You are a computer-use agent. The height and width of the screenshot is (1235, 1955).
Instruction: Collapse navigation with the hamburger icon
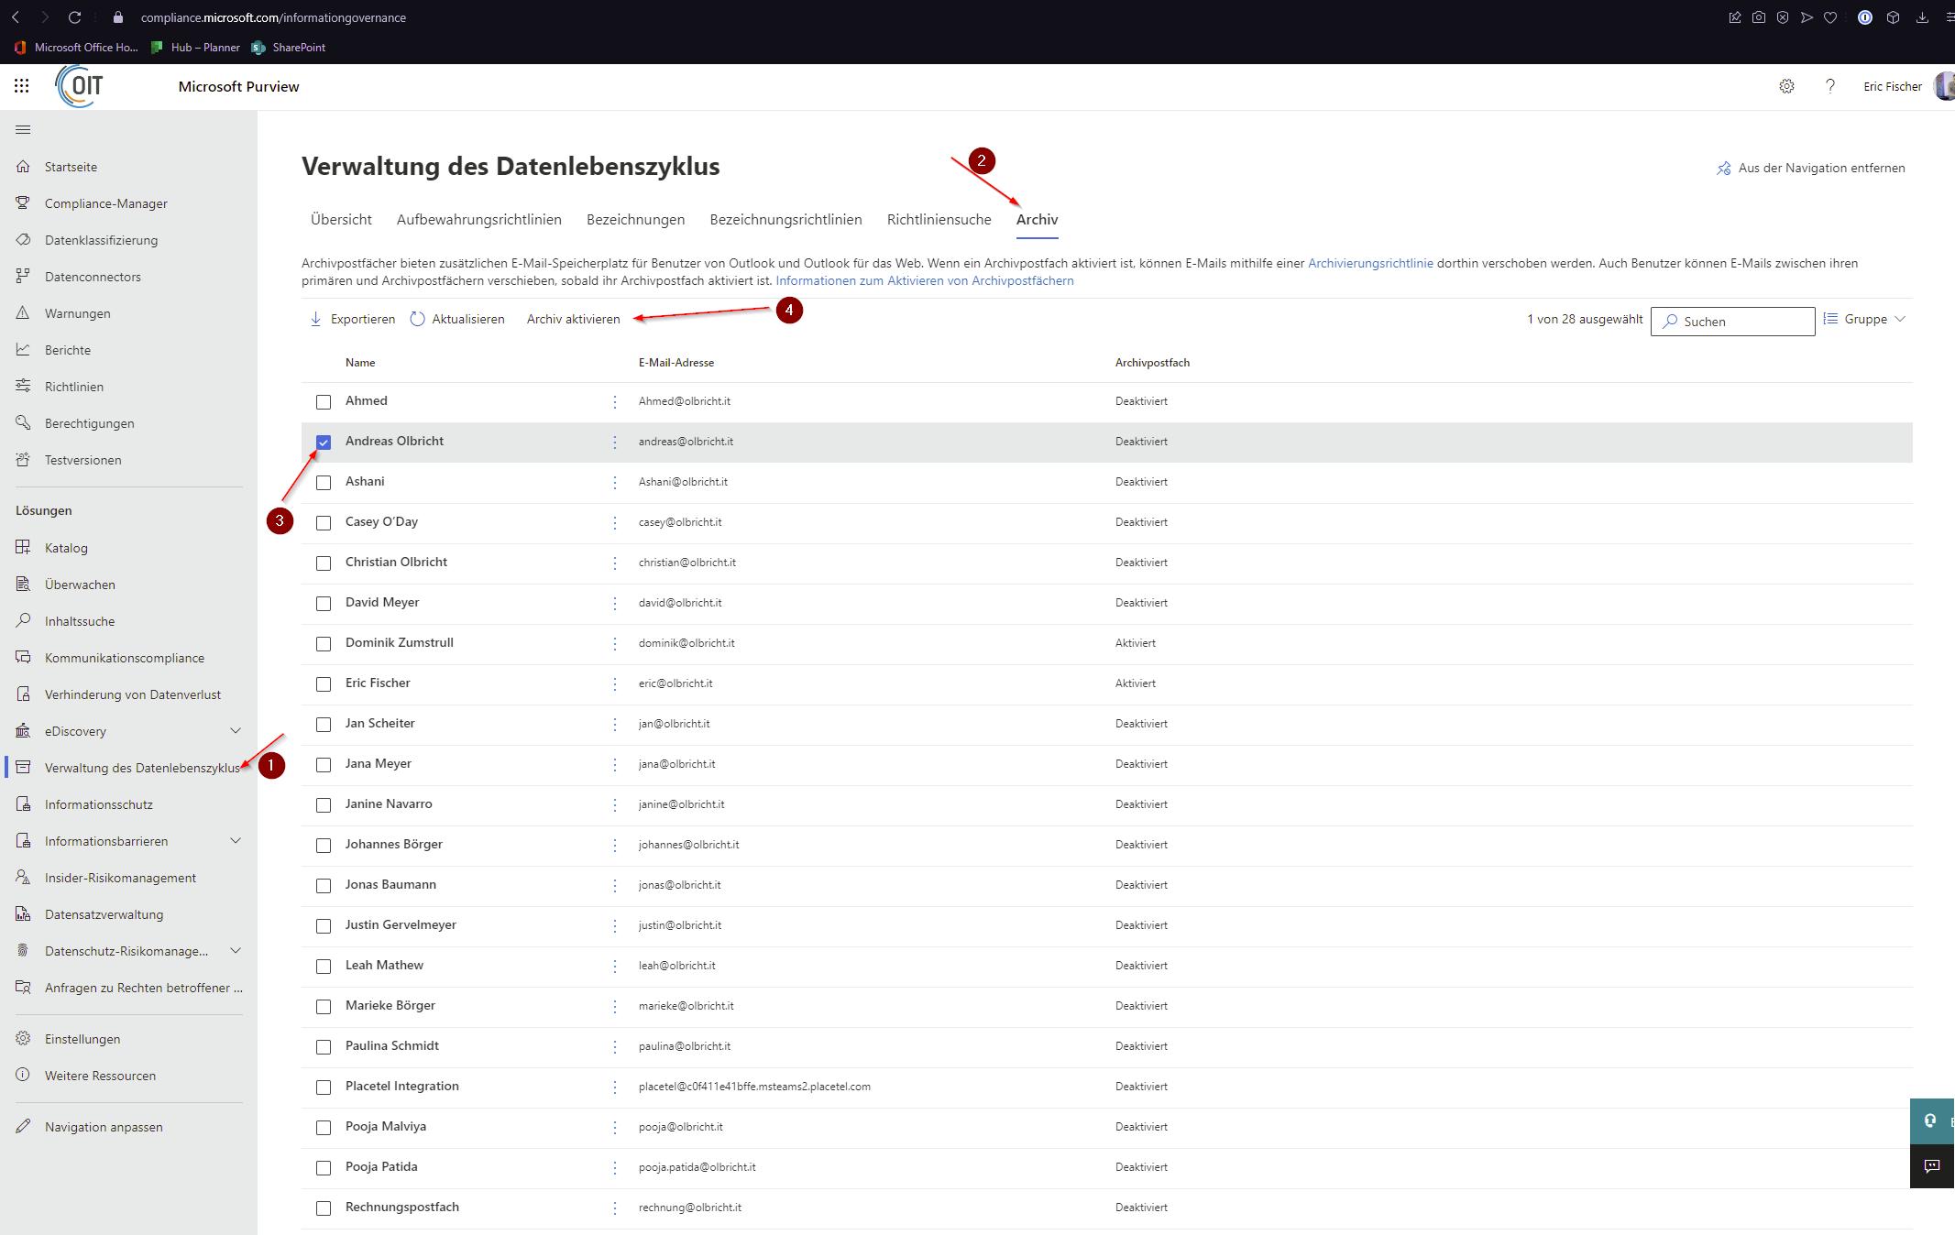tap(23, 129)
